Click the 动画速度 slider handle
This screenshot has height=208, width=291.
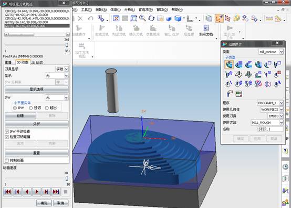(x=67, y=179)
